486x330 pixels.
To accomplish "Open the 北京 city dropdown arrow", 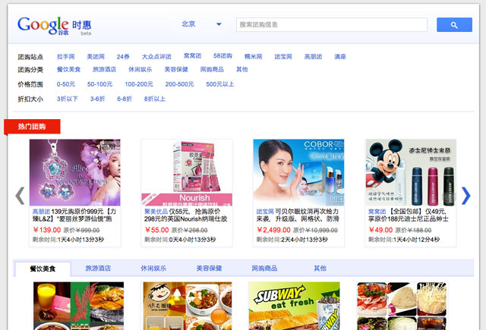I will click(219, 24).
